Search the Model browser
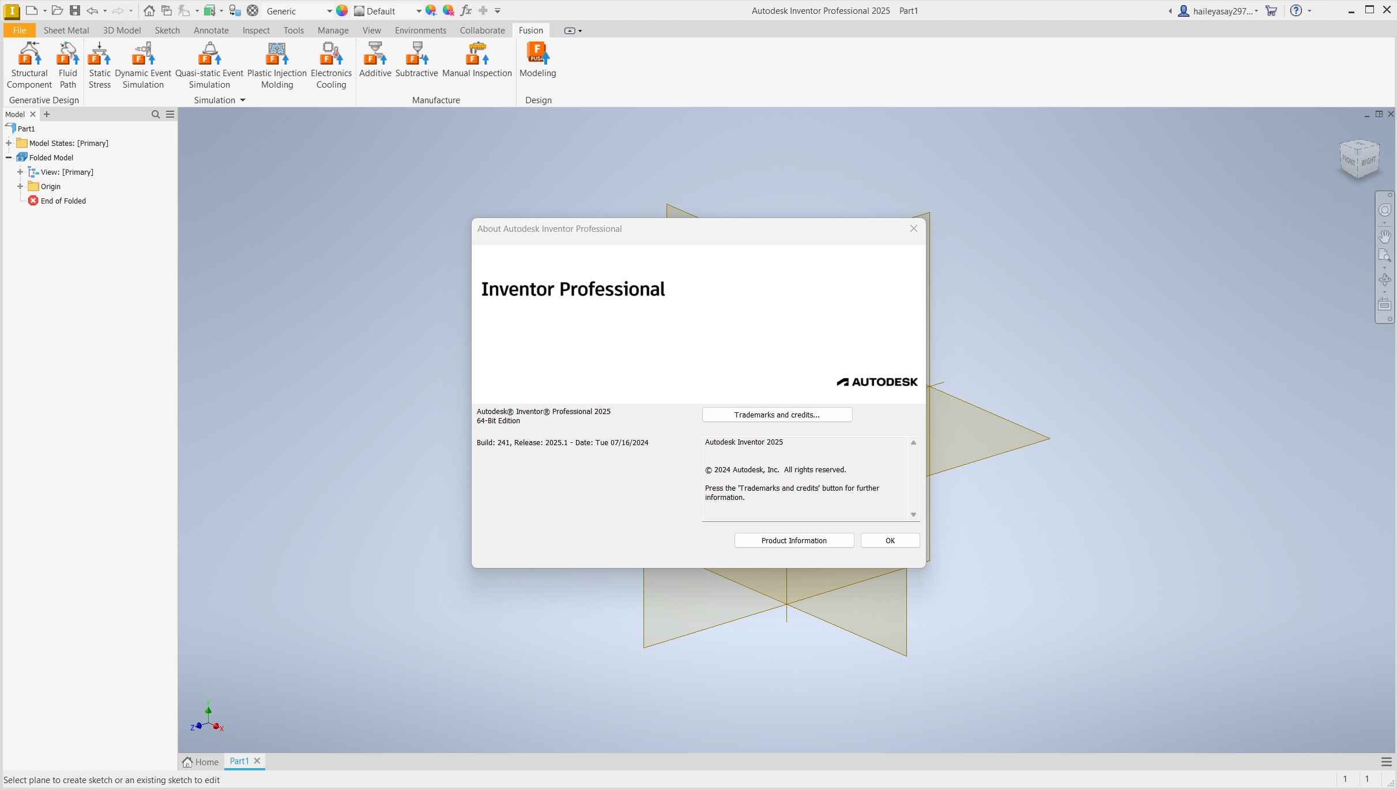 pyautogui.click(x=156, y=114)
